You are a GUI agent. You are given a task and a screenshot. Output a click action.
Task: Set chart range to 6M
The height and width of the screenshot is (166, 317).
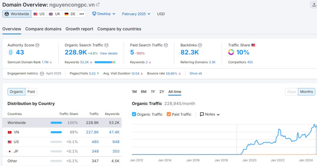[144, 92]
